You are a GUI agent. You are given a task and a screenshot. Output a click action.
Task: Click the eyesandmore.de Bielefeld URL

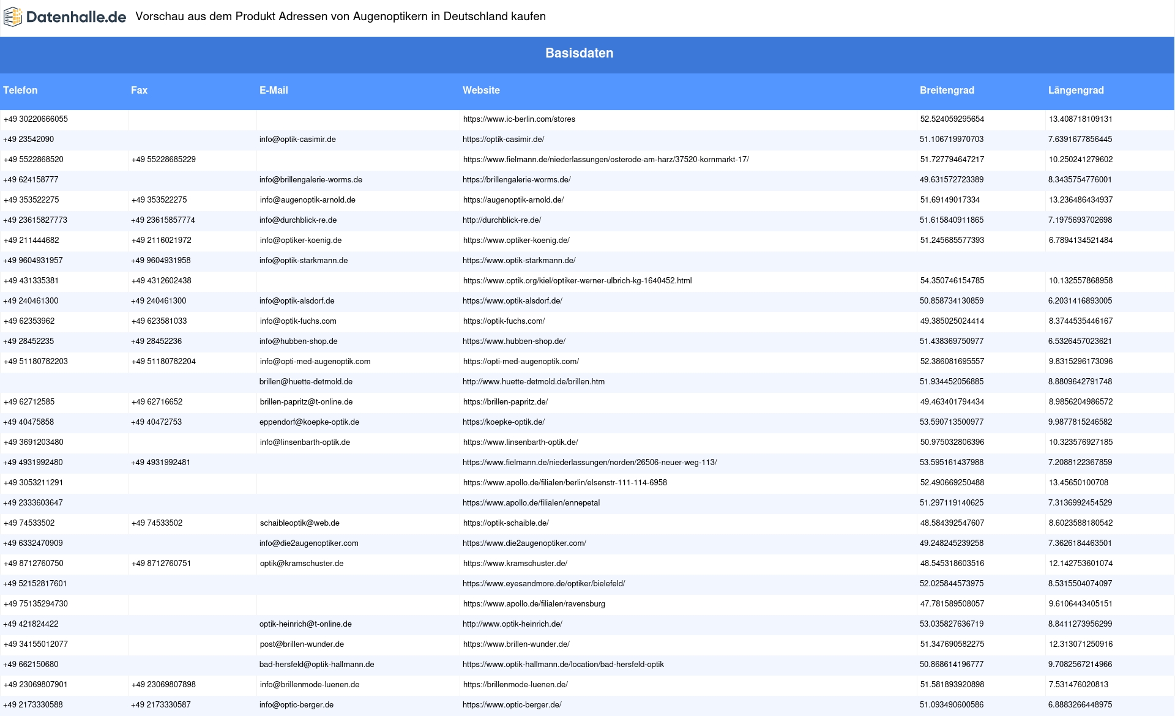pyautogui.click(x=543, y=584)
